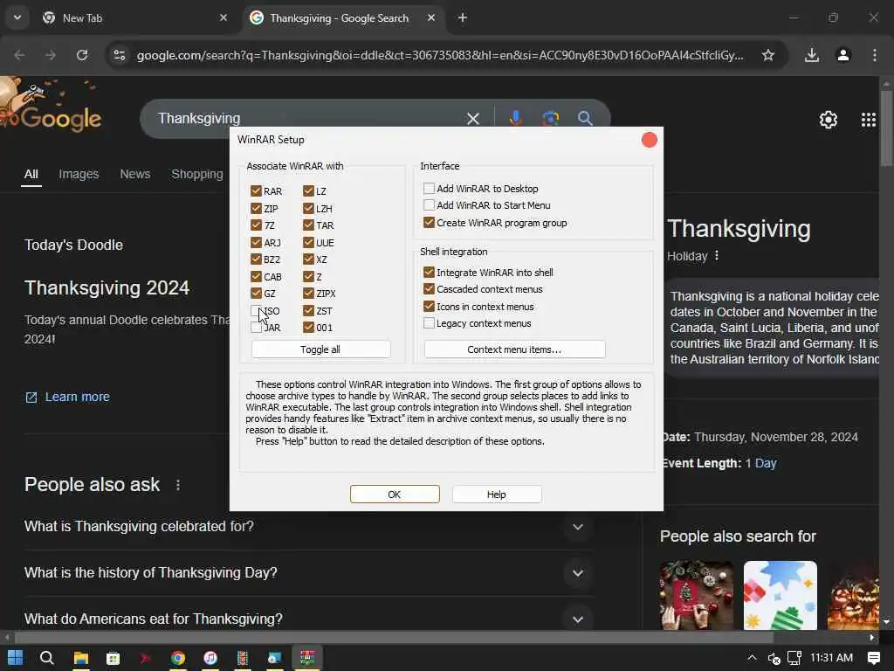Expand What is Thanksgiving celebrated for
This screenshot has width=894, height=671.
[310, 526]
